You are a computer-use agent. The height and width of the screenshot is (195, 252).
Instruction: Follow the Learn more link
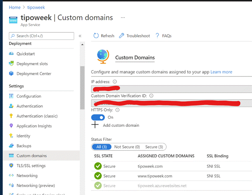(221, 72)
